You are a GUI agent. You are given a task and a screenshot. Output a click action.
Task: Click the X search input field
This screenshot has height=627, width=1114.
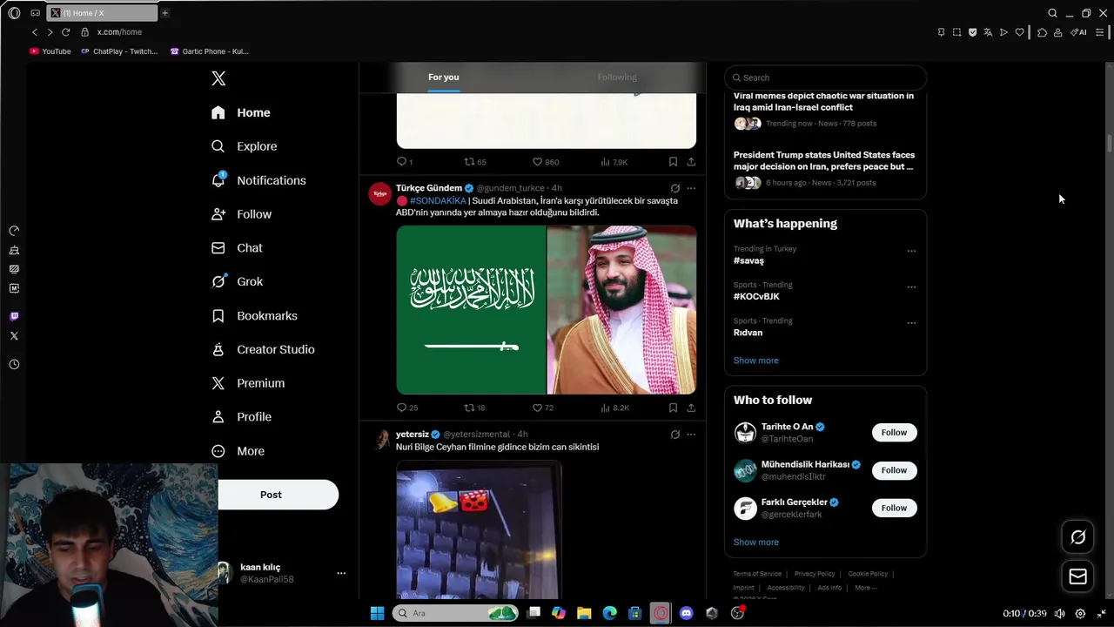click(825, 78)
